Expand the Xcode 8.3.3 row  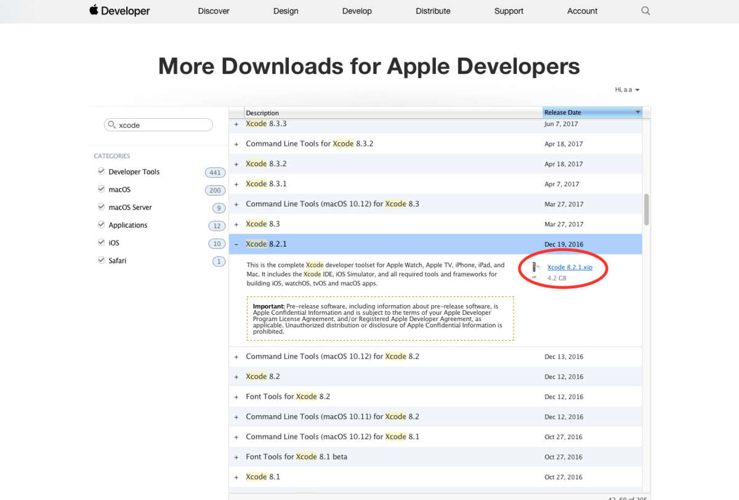pyautogui.click(x=236, y=124)
